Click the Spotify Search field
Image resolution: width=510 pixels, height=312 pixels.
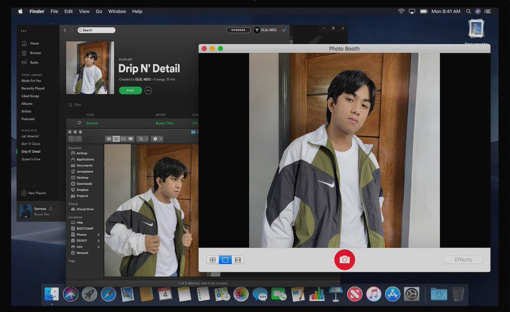coord(96,30)
